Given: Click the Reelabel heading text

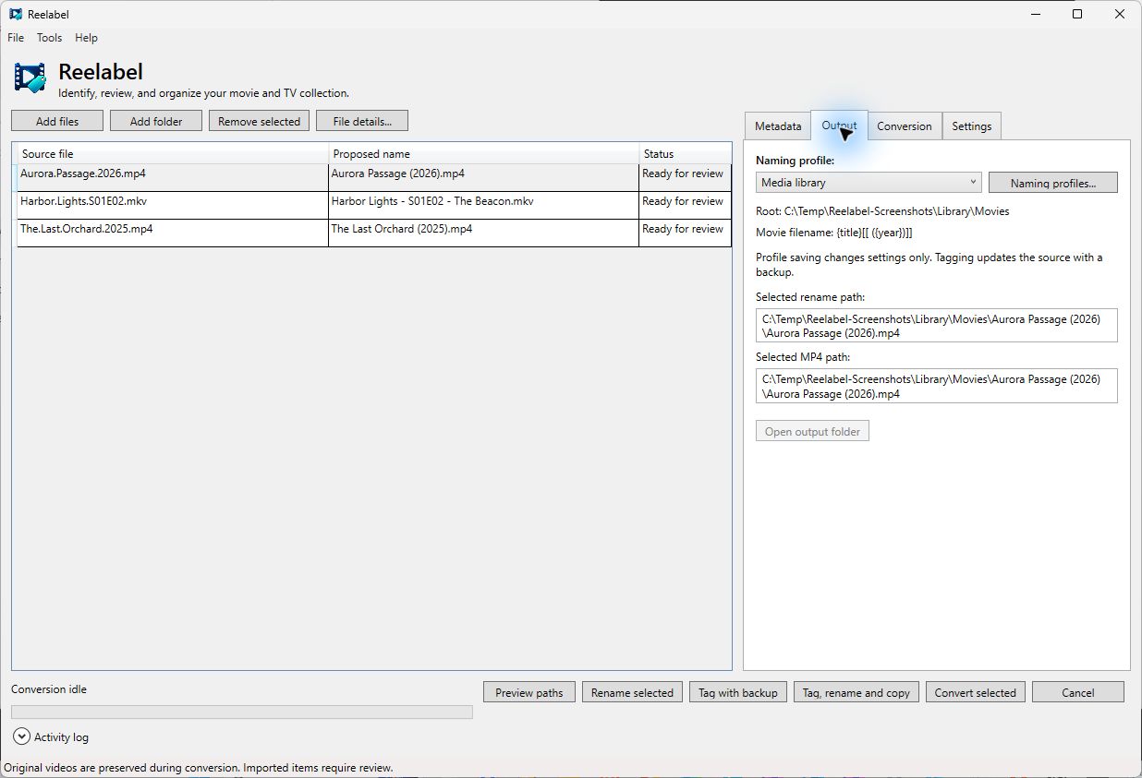Looking at the screenshot, I should point(101,72).
